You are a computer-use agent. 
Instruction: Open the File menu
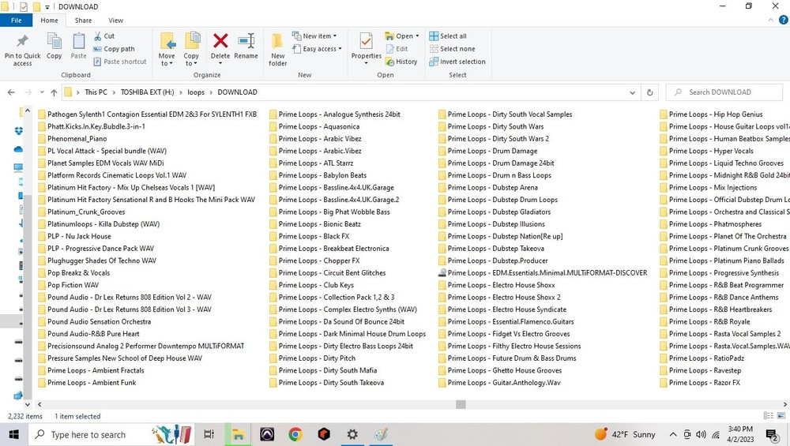tap(16, 21)
